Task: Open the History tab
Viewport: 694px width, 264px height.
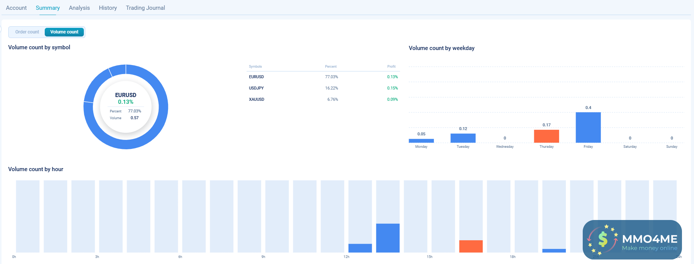Action: click(108, 8)
